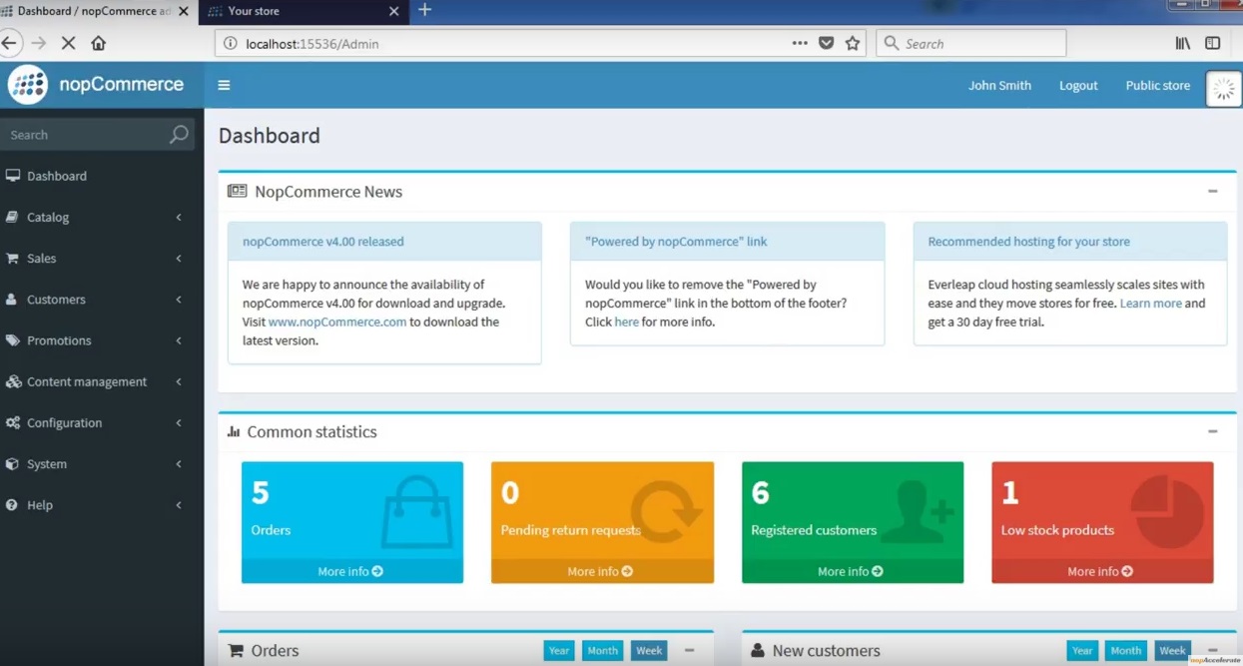Screen dimensions: 1243x666
Task: Open the browser library icon
Action: coord(1183,43)
